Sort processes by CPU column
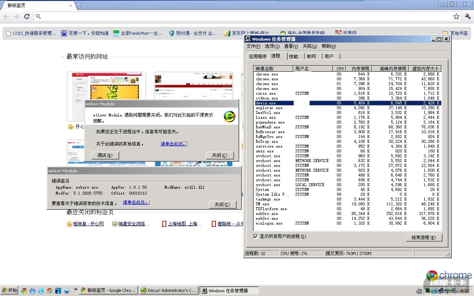Viewport: 474px width, 296px height. point(340,68)
